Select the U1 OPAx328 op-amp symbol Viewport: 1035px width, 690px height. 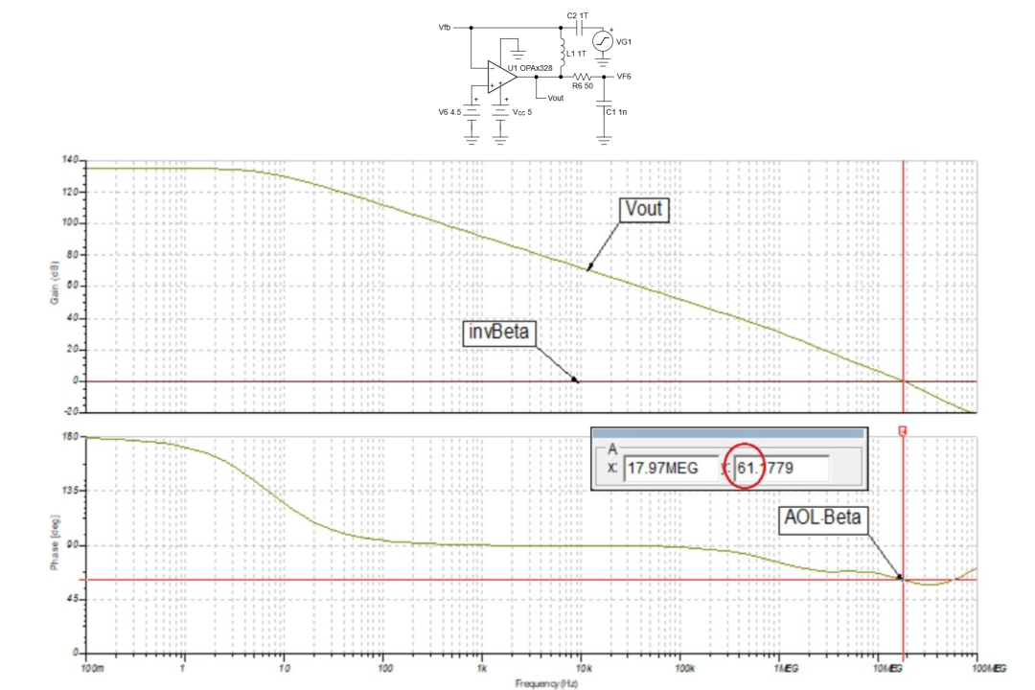501,77
